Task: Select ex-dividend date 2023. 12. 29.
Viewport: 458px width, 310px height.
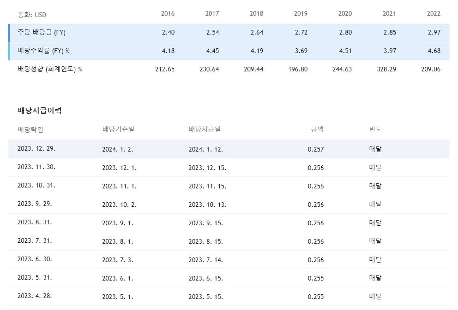Action: 36,149
